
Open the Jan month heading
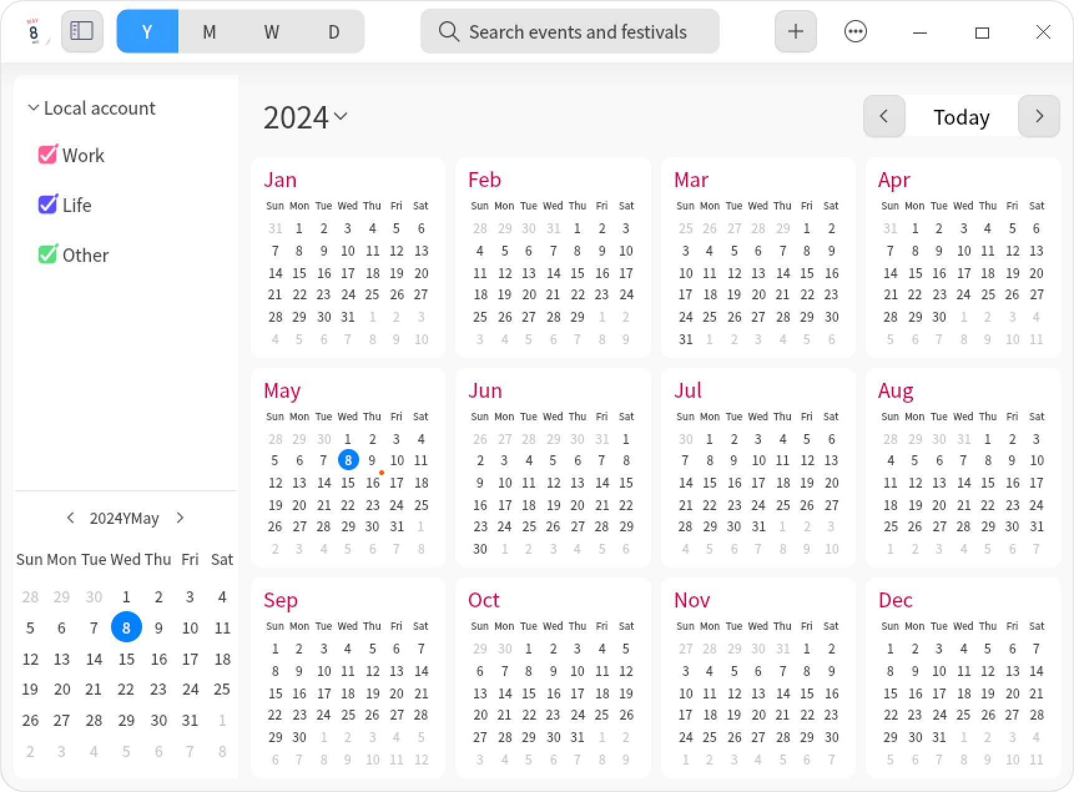tap(280, 180)
